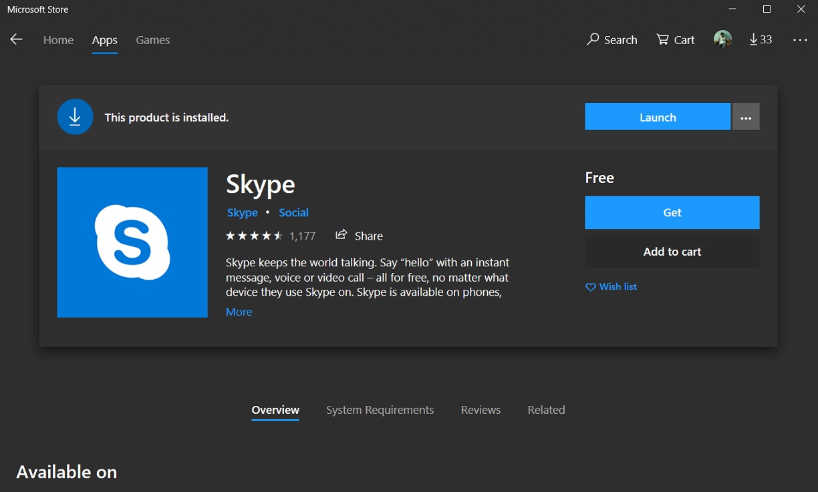Image resolution: width=818 pixels, height=492 pixels.
Task: Click the Skype app logo thumbnail
Action: [132, 242]
